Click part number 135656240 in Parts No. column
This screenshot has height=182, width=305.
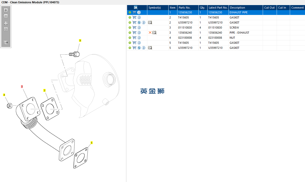185,33
